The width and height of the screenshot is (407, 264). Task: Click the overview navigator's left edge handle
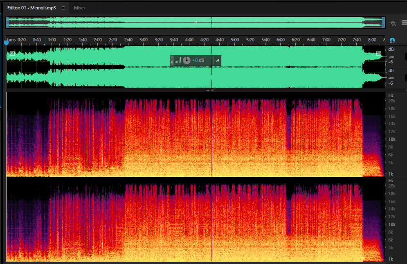click(x=7, y=23)
